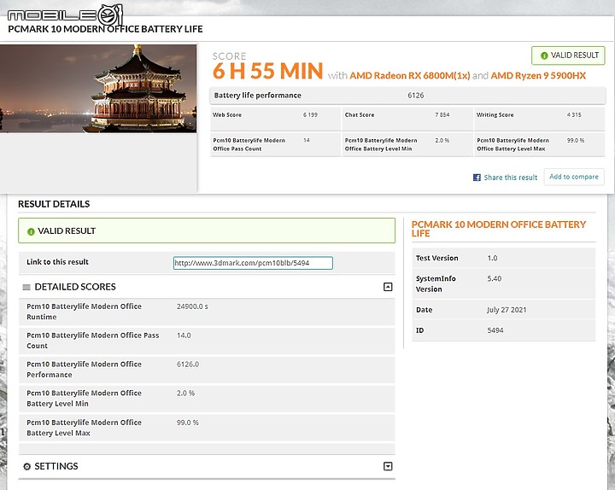Click the Test Version value 1.0

[x=492, y=259]
